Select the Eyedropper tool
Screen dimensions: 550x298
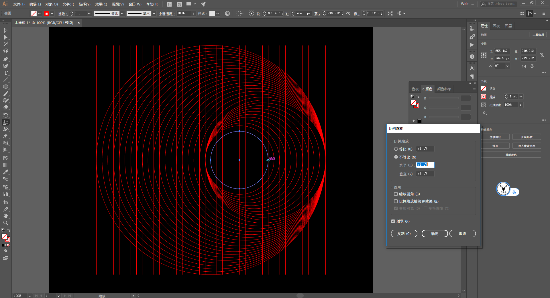(5, 172)
